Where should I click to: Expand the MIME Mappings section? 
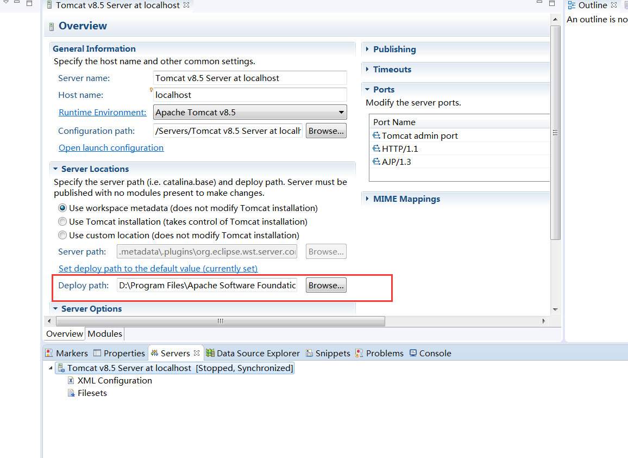pos(367,199)
